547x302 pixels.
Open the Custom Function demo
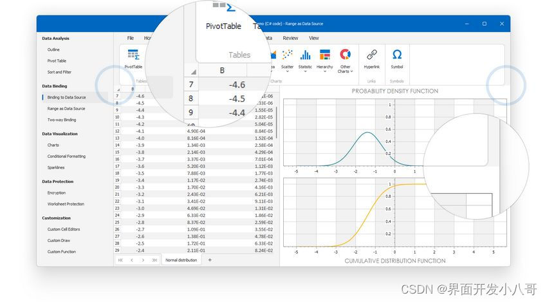click(x=62, y=252)
